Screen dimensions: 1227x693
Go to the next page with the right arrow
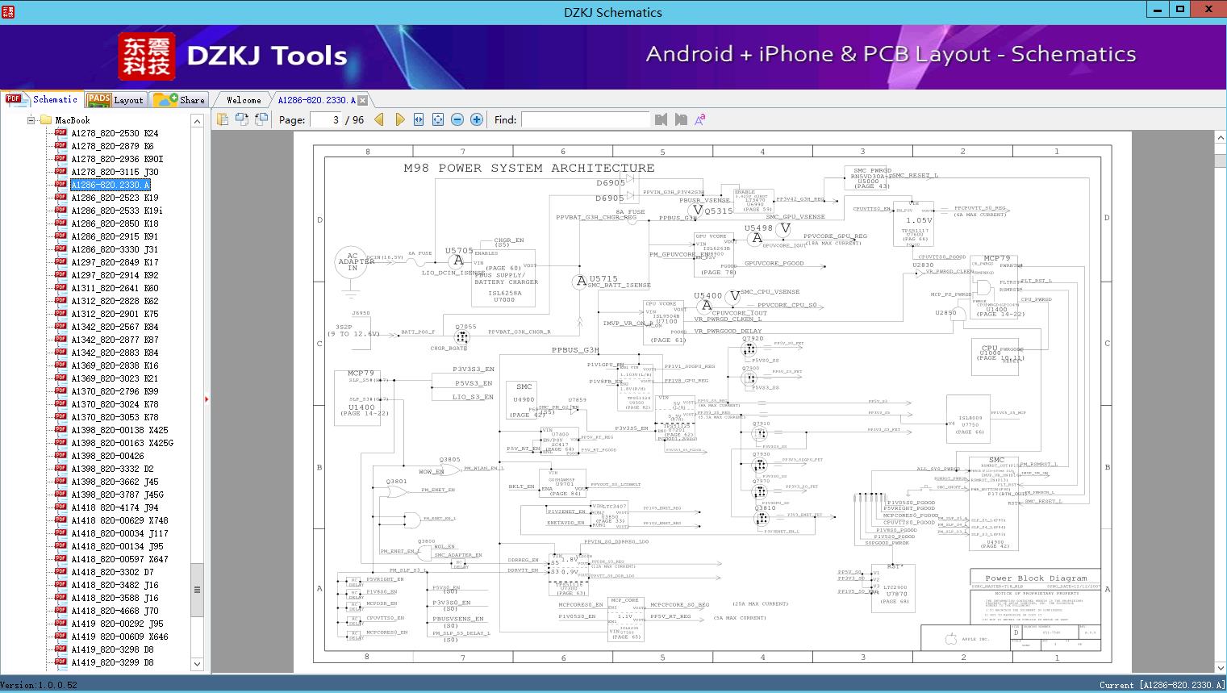(400, 119)
